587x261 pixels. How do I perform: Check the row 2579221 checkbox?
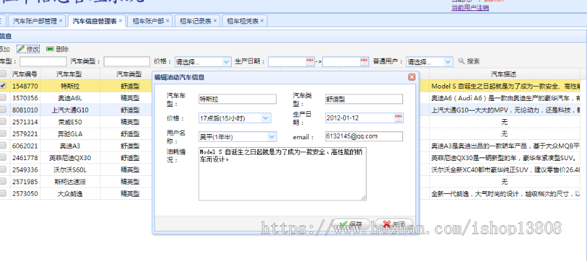pos(3,133)
